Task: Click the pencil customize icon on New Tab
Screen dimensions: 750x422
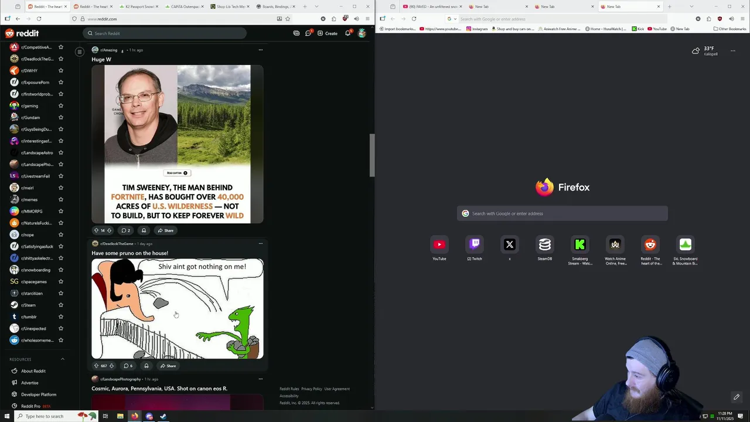Action: (737, 397)
